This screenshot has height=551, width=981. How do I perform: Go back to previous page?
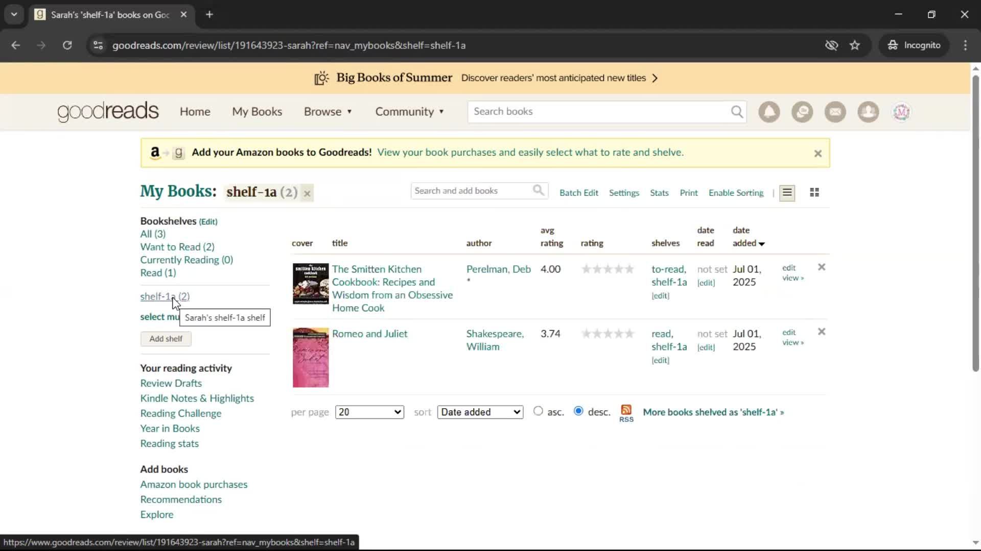pyautogui.click(x=16, y=45)
